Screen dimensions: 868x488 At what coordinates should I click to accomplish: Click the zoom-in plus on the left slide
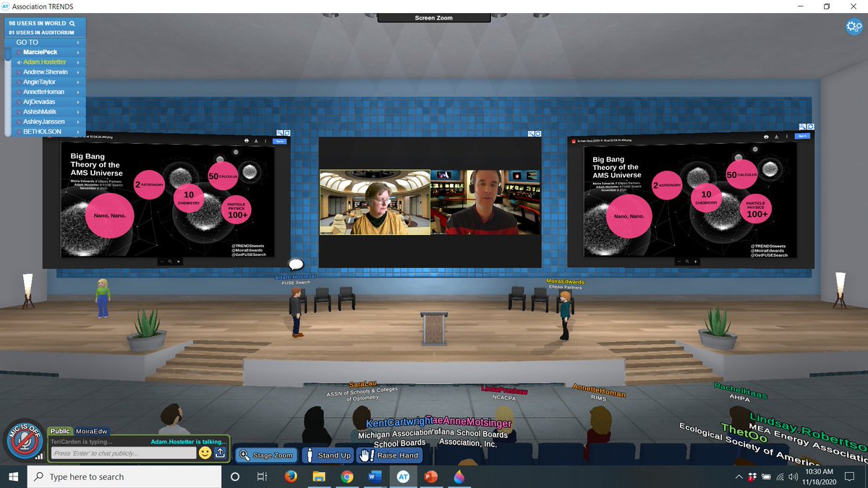pyautogui.click(x=178, y=262)
